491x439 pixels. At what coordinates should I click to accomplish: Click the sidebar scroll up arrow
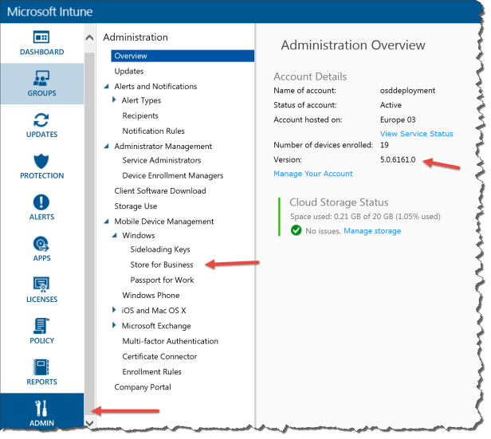(x=89, y=38)
